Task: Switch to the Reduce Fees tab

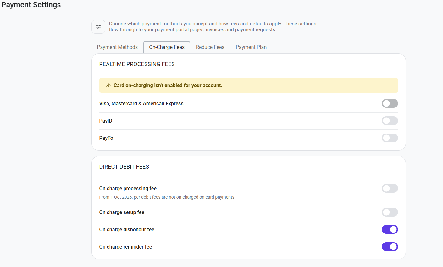Action: click(x=210, y=47)
